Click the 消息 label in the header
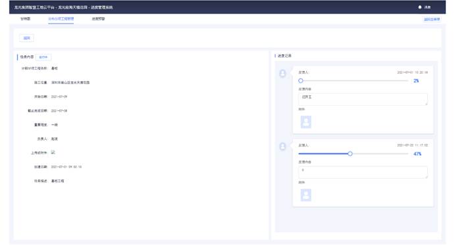Image resolution: width=455 pixels, height=245 pixels. pos(427,7)
